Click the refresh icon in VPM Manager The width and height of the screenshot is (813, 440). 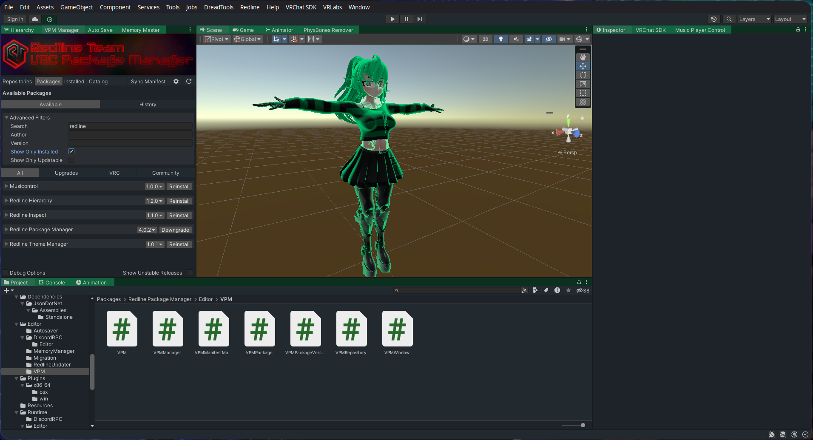(189, 81)
